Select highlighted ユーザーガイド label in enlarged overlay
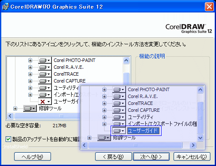Viewport: 216px width, 166px height. [x=143, y=131]
